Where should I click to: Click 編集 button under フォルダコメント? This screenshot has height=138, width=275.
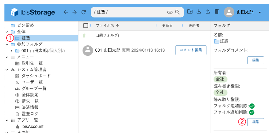point(255,60)
